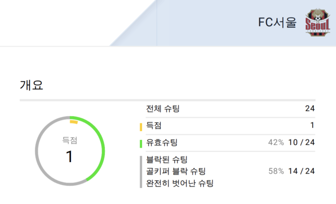Click the 42% on-target percentage
336x204 pixels.
pyautogui.click(x=276, y=143)
